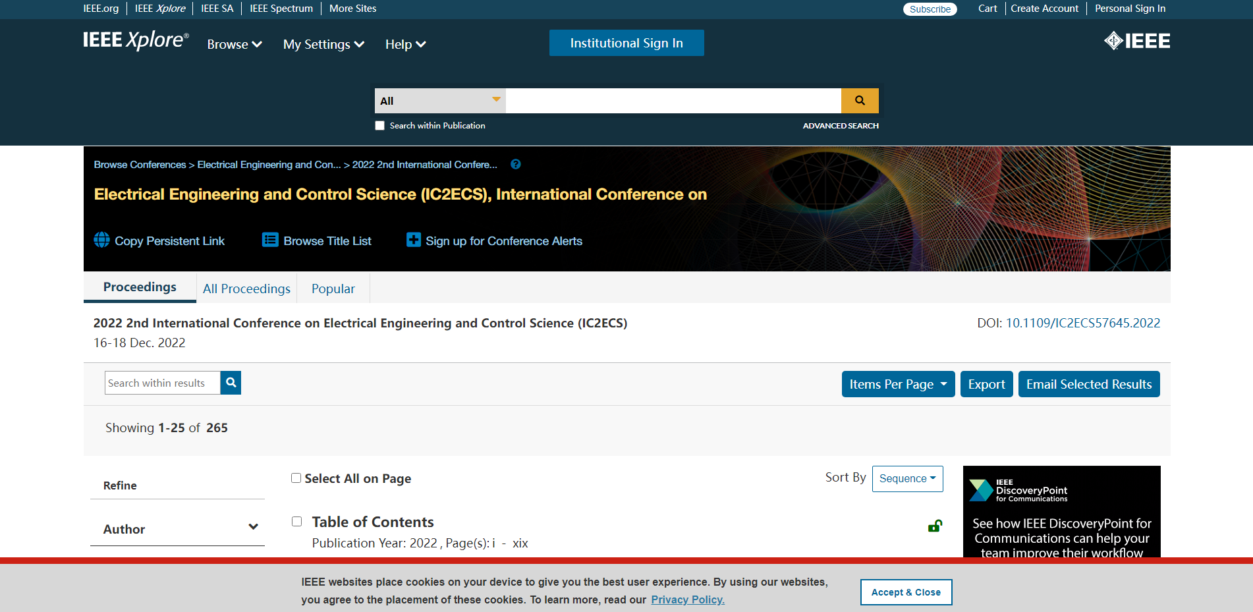Click the Copy Persistent Link globe icon

tap(101, 240)
